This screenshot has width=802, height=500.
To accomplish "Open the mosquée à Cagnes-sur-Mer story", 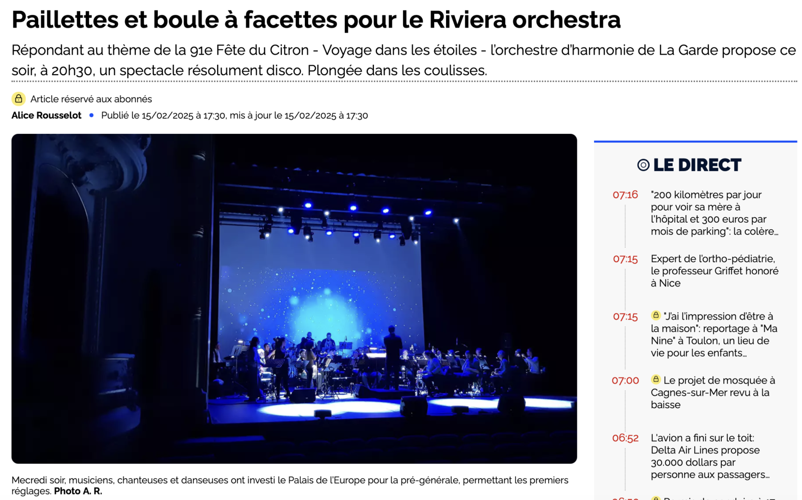I will pyautogui.click(x=713, y=393).
